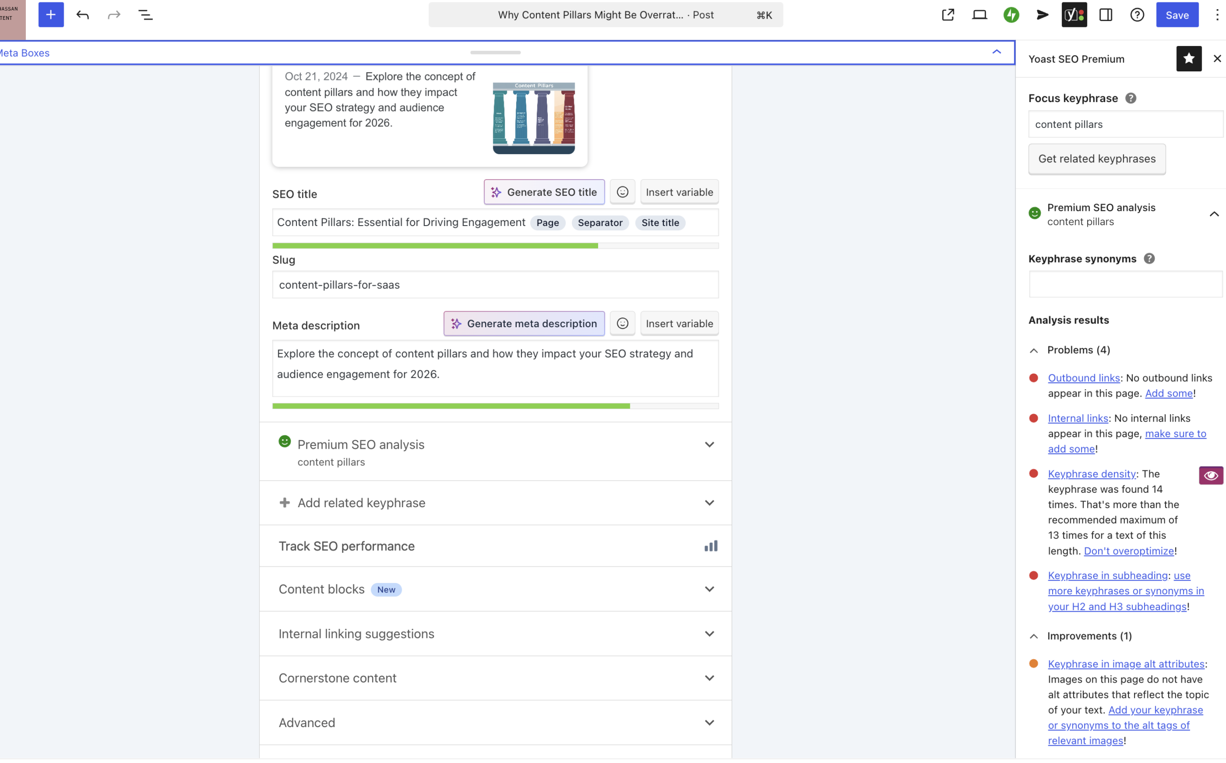Expand the Advanced section
This screenshot has height=763, width=1226.
point(709,722)
